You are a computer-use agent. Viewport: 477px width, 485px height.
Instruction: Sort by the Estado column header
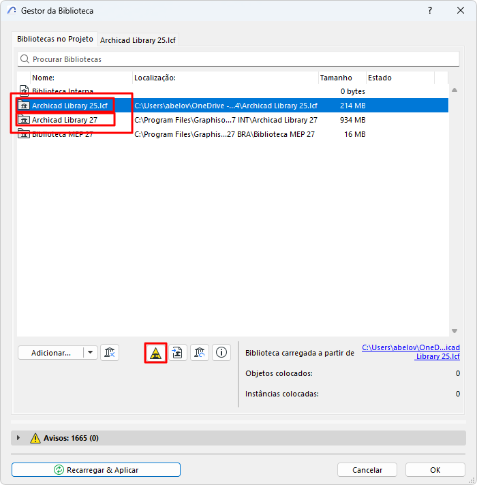(400, 78)
